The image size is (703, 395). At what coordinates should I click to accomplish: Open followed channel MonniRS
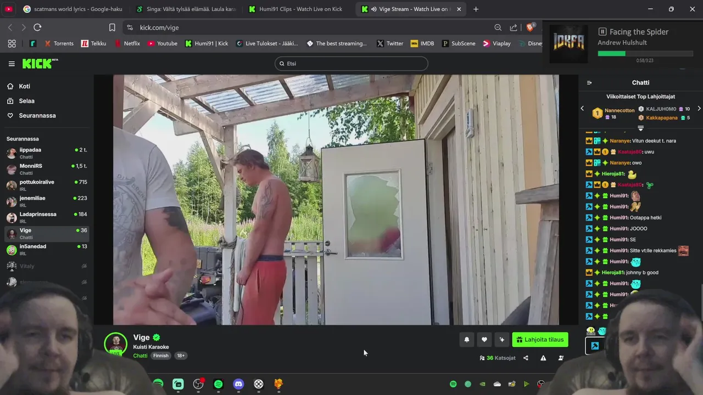click(x=47, y=169)
